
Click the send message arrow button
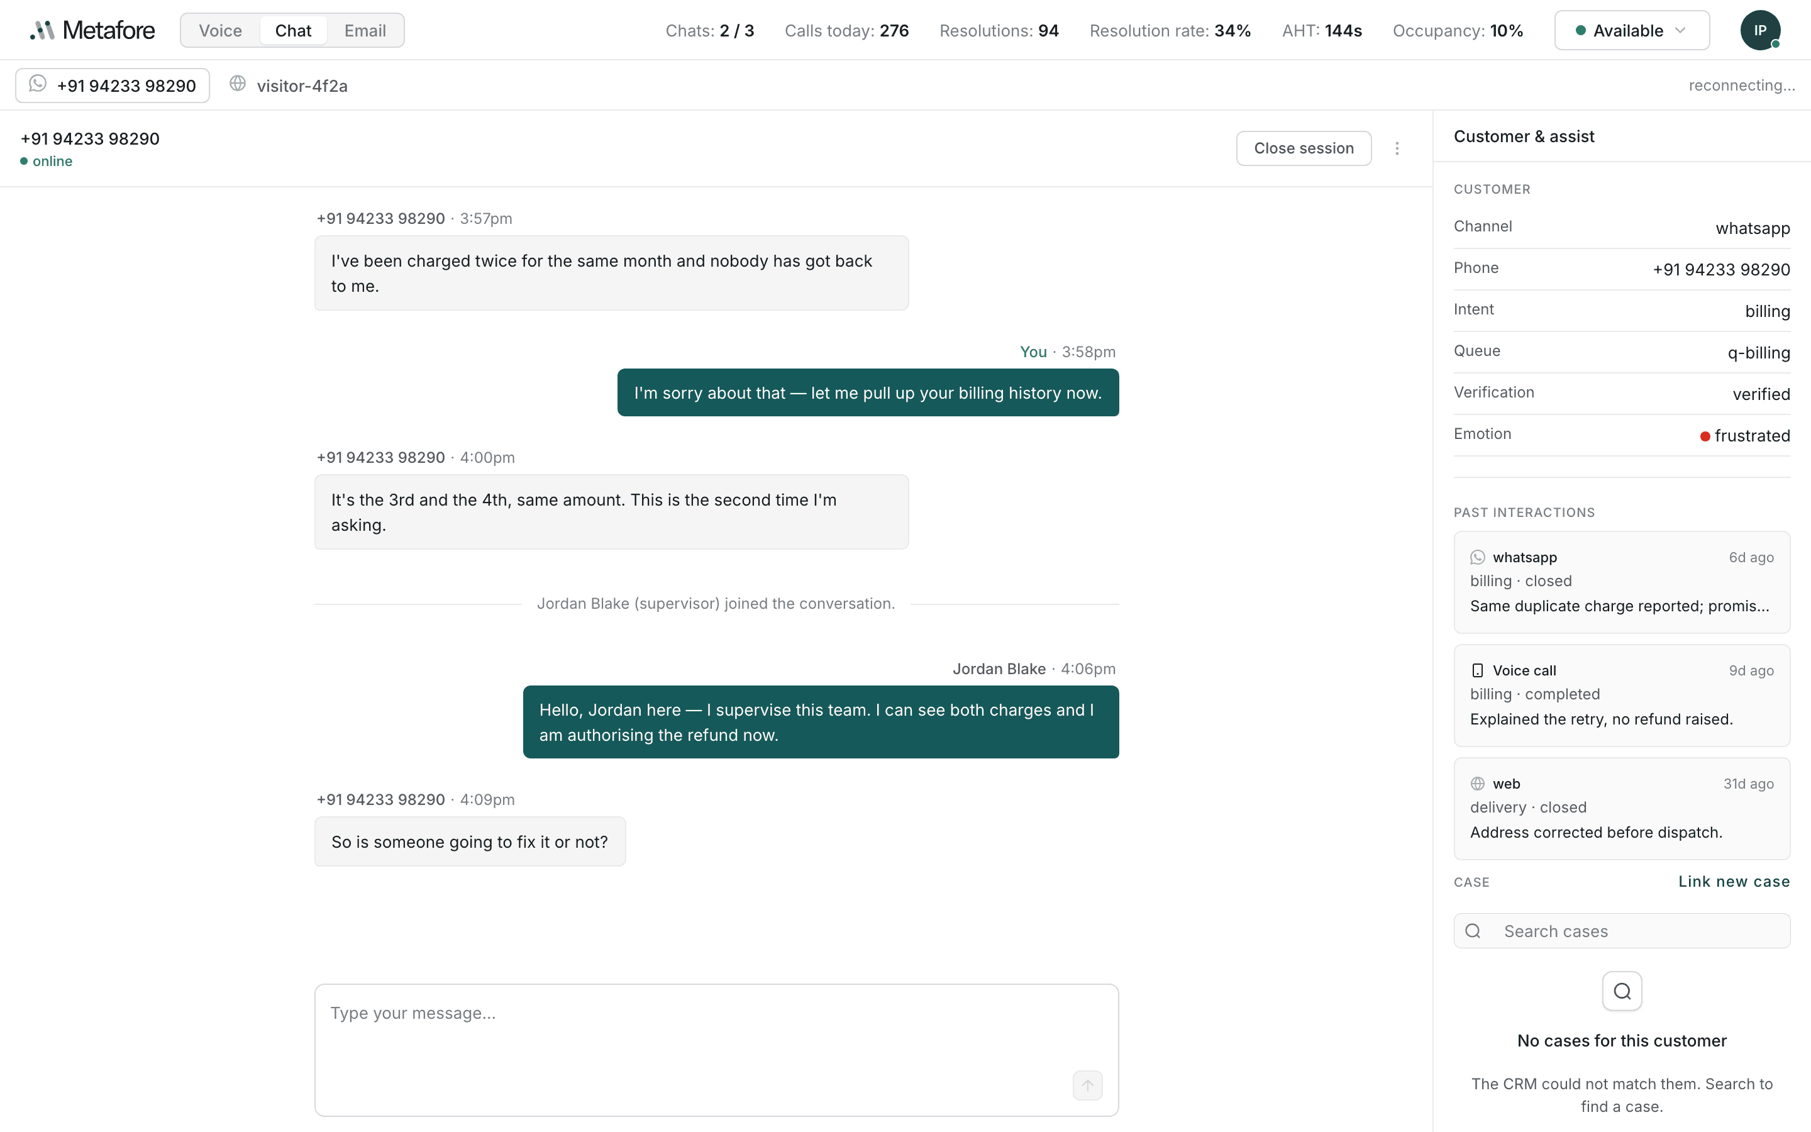pos(1087,1085)
